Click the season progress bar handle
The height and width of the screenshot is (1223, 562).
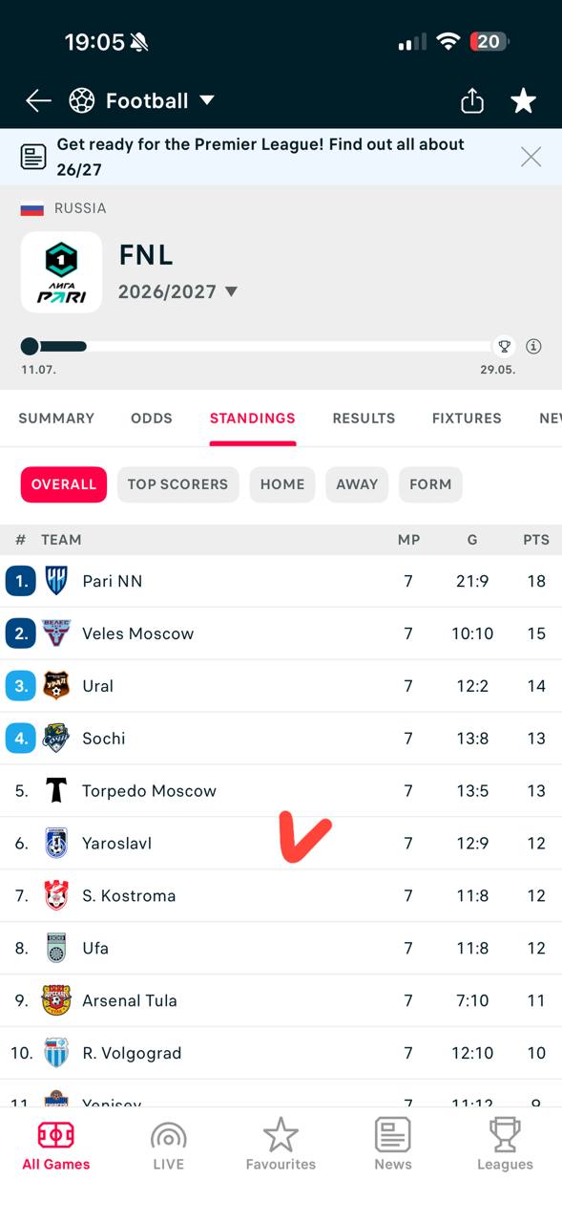coord(30,346)
